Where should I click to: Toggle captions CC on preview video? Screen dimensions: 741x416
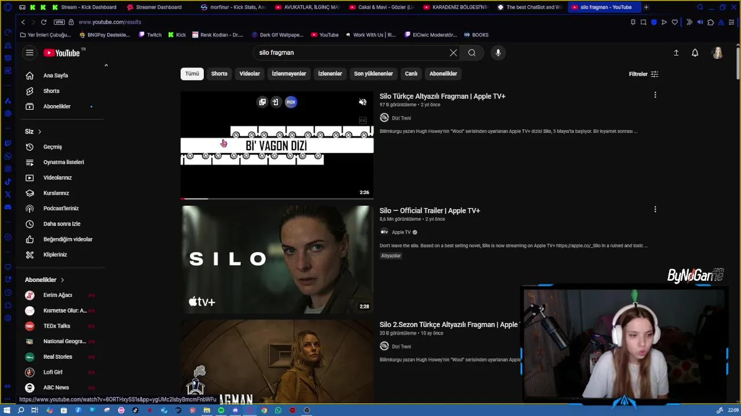362,121
